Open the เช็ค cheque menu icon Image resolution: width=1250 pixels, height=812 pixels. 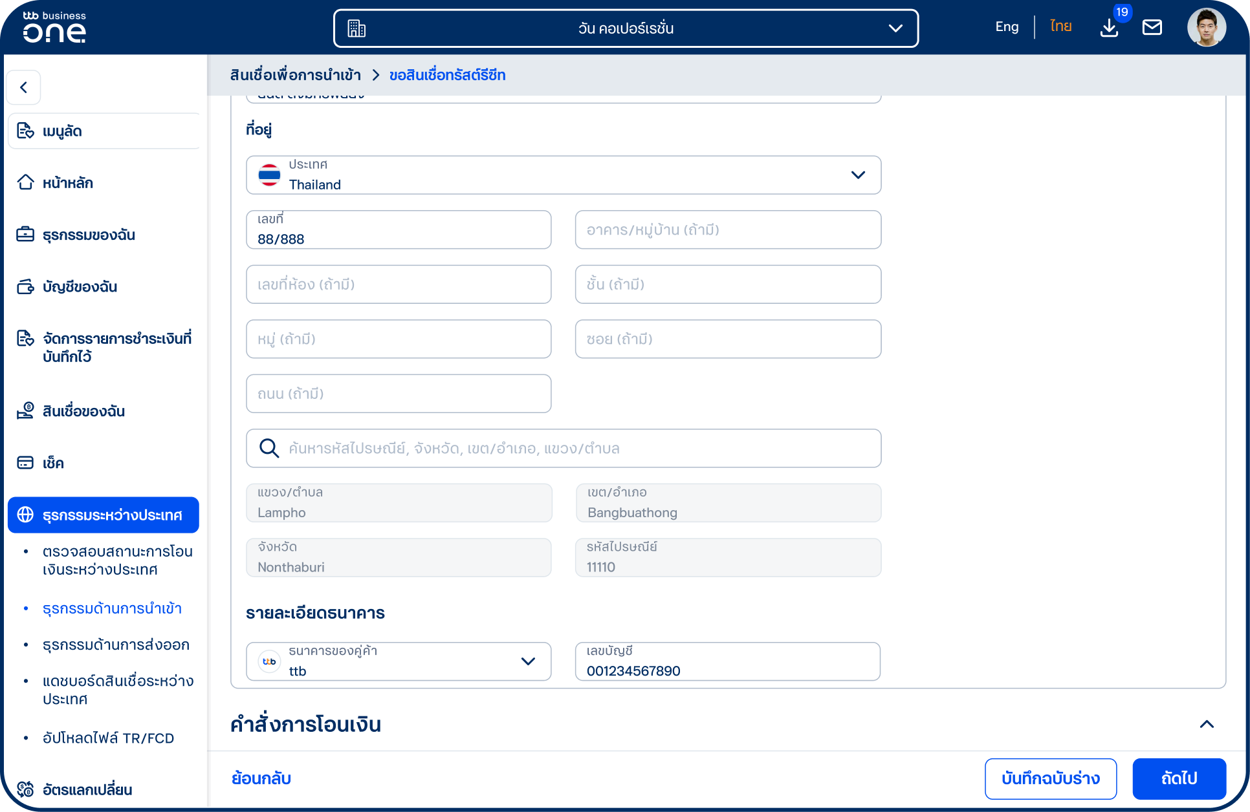point(25,463)
